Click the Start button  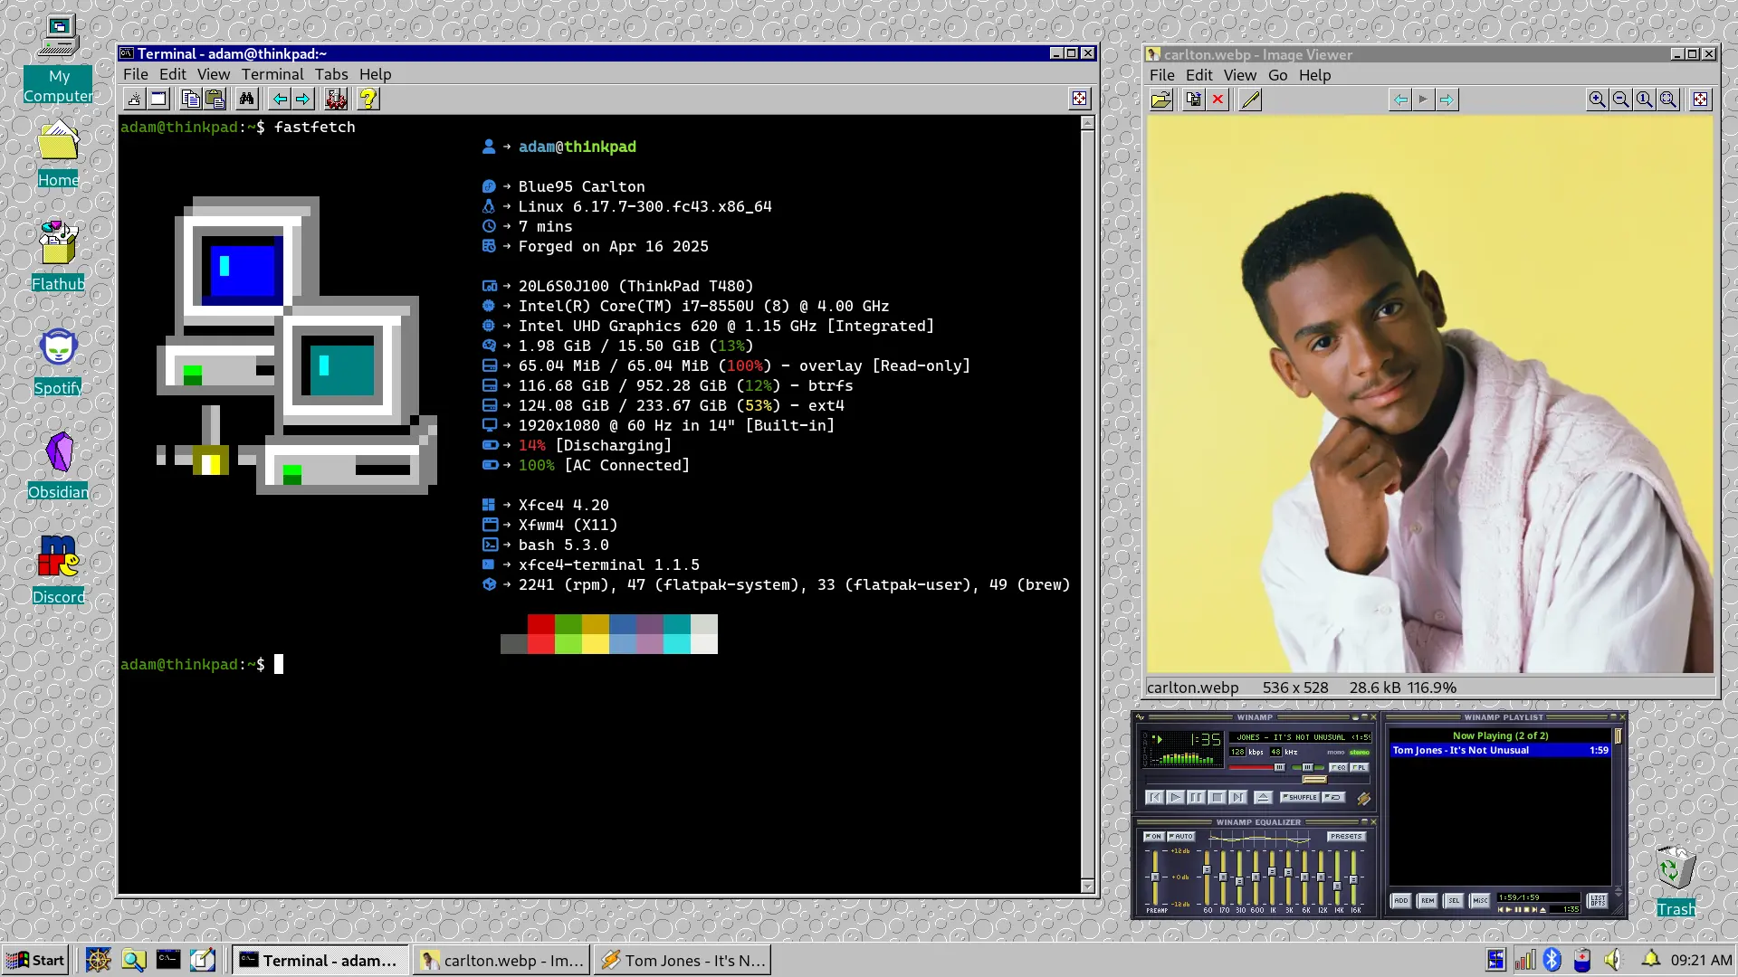point(36,960)
